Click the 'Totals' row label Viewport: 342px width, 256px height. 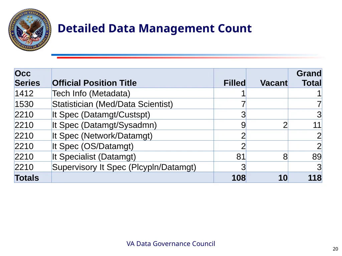point(33,177)
